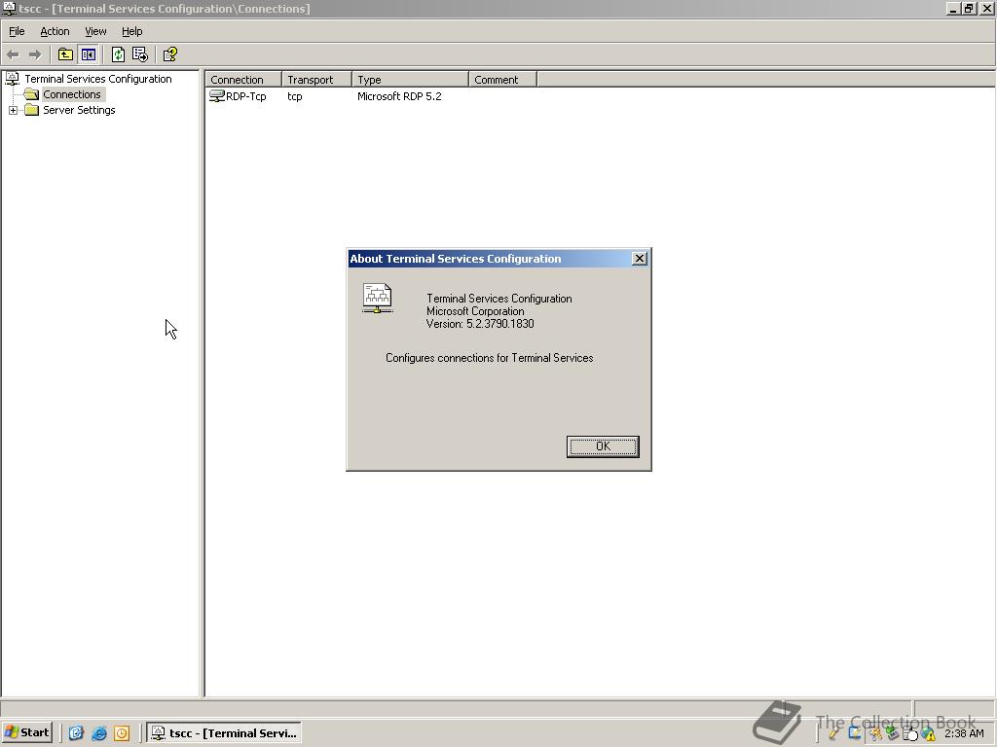Screen dimensions: 997x747
Task: Open the Action menu
Action: click(x=55, y=31)
